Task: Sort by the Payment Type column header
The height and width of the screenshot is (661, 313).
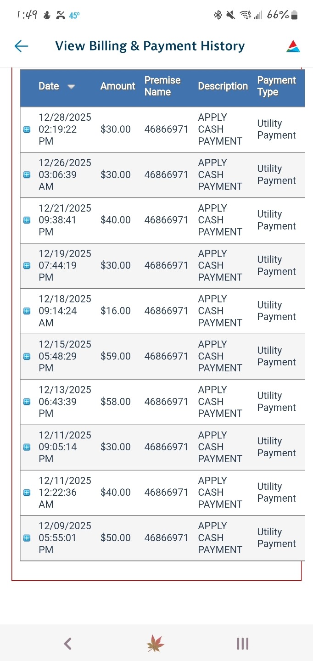Action: point(276,86)
